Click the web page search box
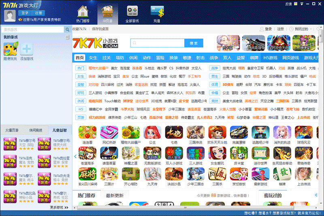324x216 pixels. pos(158,43)
